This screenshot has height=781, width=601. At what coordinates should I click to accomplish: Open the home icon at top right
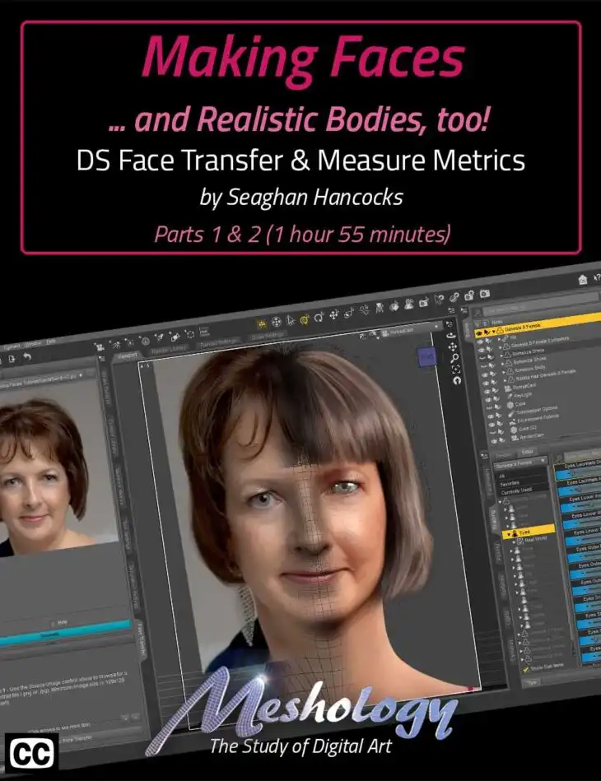click(583, 280)
